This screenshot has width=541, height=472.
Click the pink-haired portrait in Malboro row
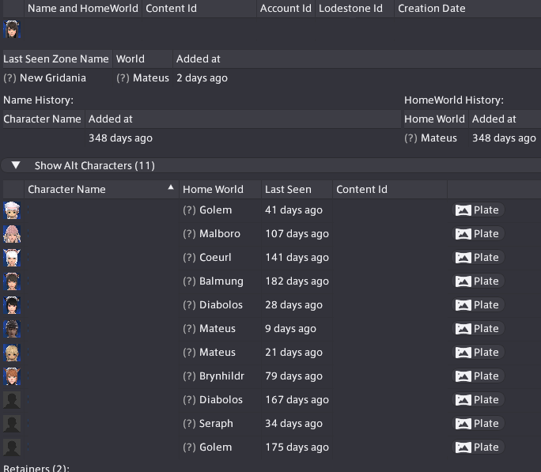click(12, 234)
